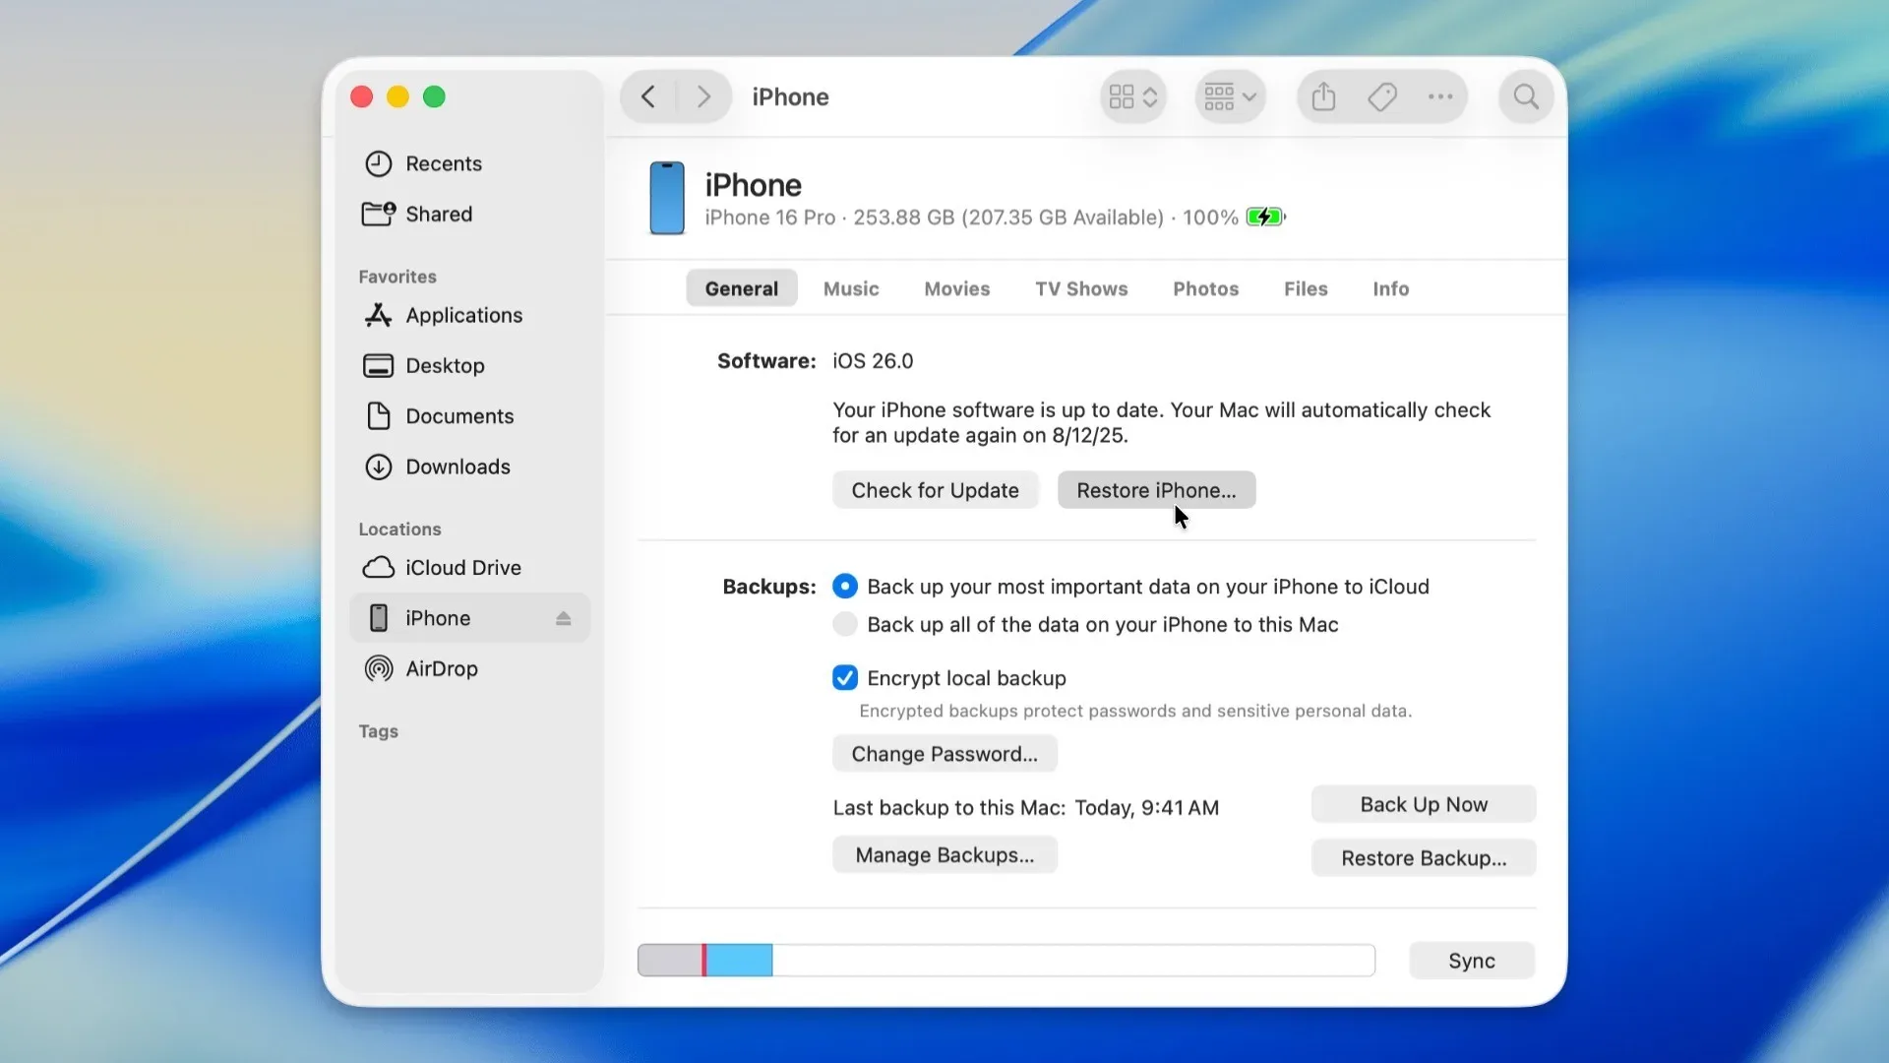
Task: Click Back Up Now button
Action: click(x=1424, y=804)
